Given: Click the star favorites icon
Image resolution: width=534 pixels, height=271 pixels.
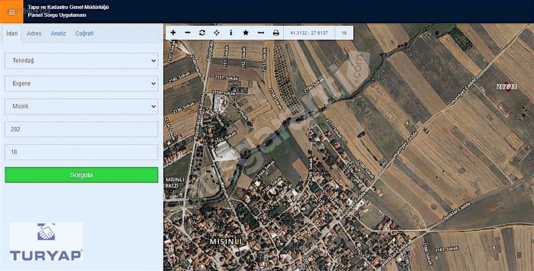Looking at the screenshot, I should click(x=246, y=33).
